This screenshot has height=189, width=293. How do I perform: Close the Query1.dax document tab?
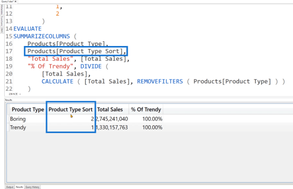pyautogui.click(x=16, y=1)
